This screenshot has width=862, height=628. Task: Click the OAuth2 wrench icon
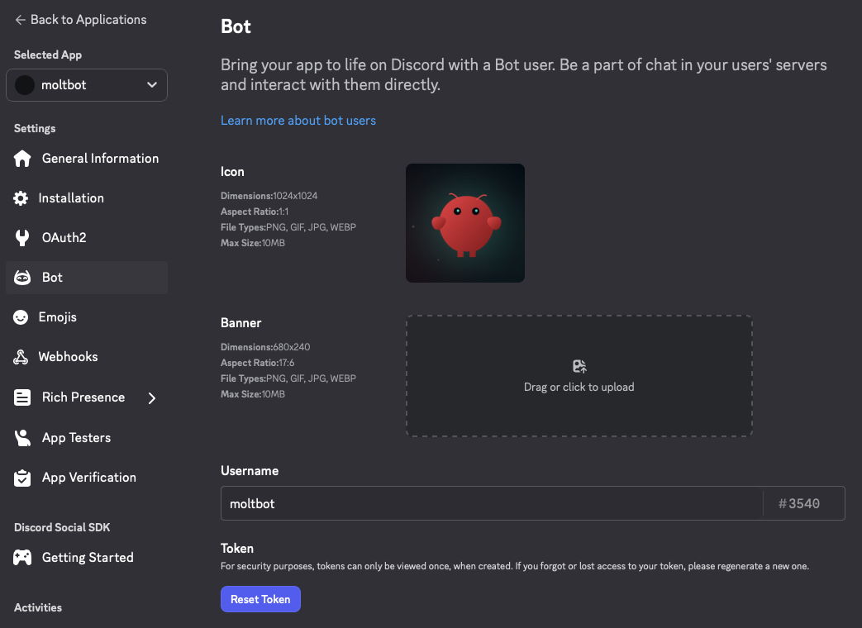point(22,238)
